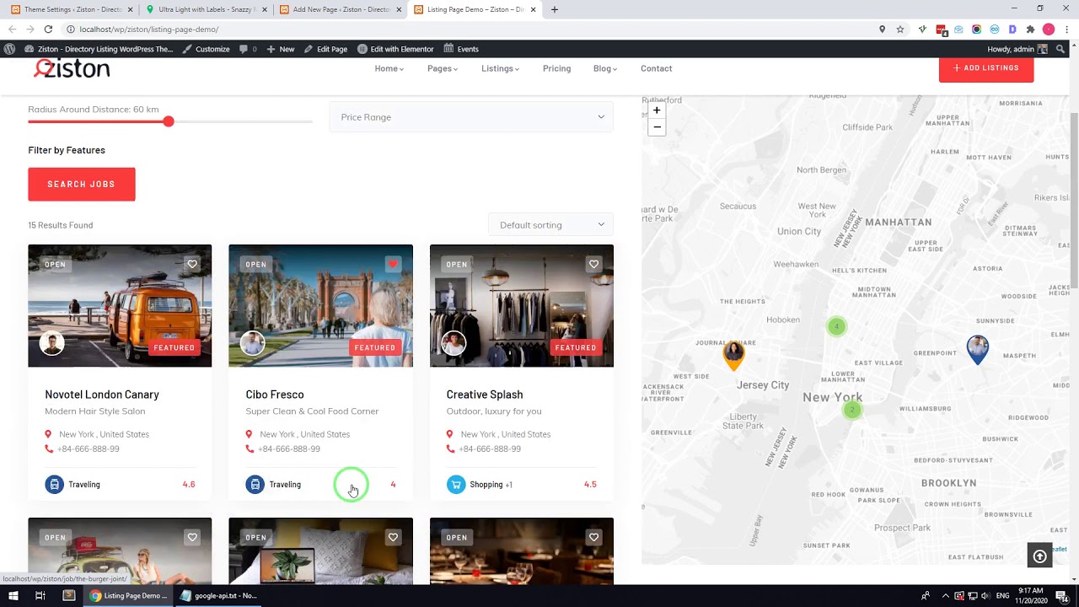Viewport: 1079px width, 607px height.
Task: Expand the Pages menu in site navigation
Action: click(x=443, y=68)
